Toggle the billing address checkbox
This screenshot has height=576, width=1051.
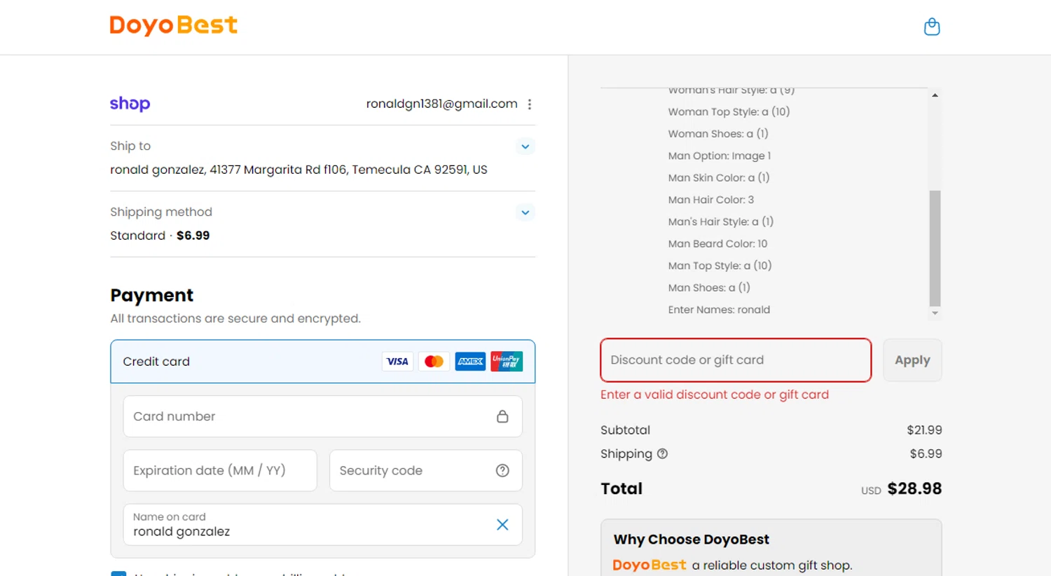118,573
